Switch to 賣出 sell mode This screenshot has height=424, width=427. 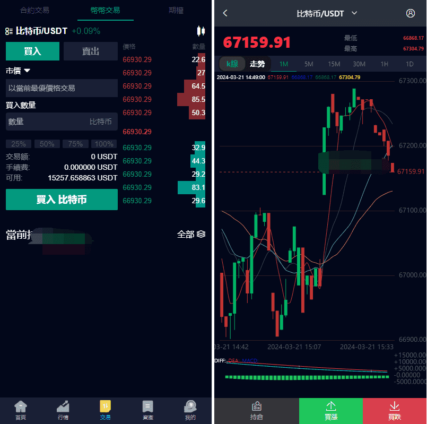tap(90, 51)
